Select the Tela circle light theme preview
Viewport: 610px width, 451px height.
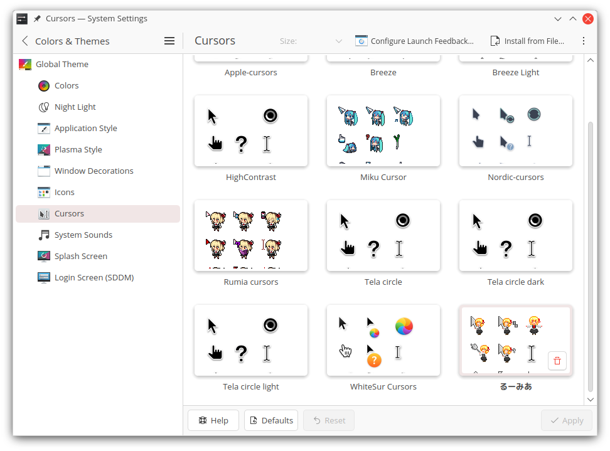251,340
